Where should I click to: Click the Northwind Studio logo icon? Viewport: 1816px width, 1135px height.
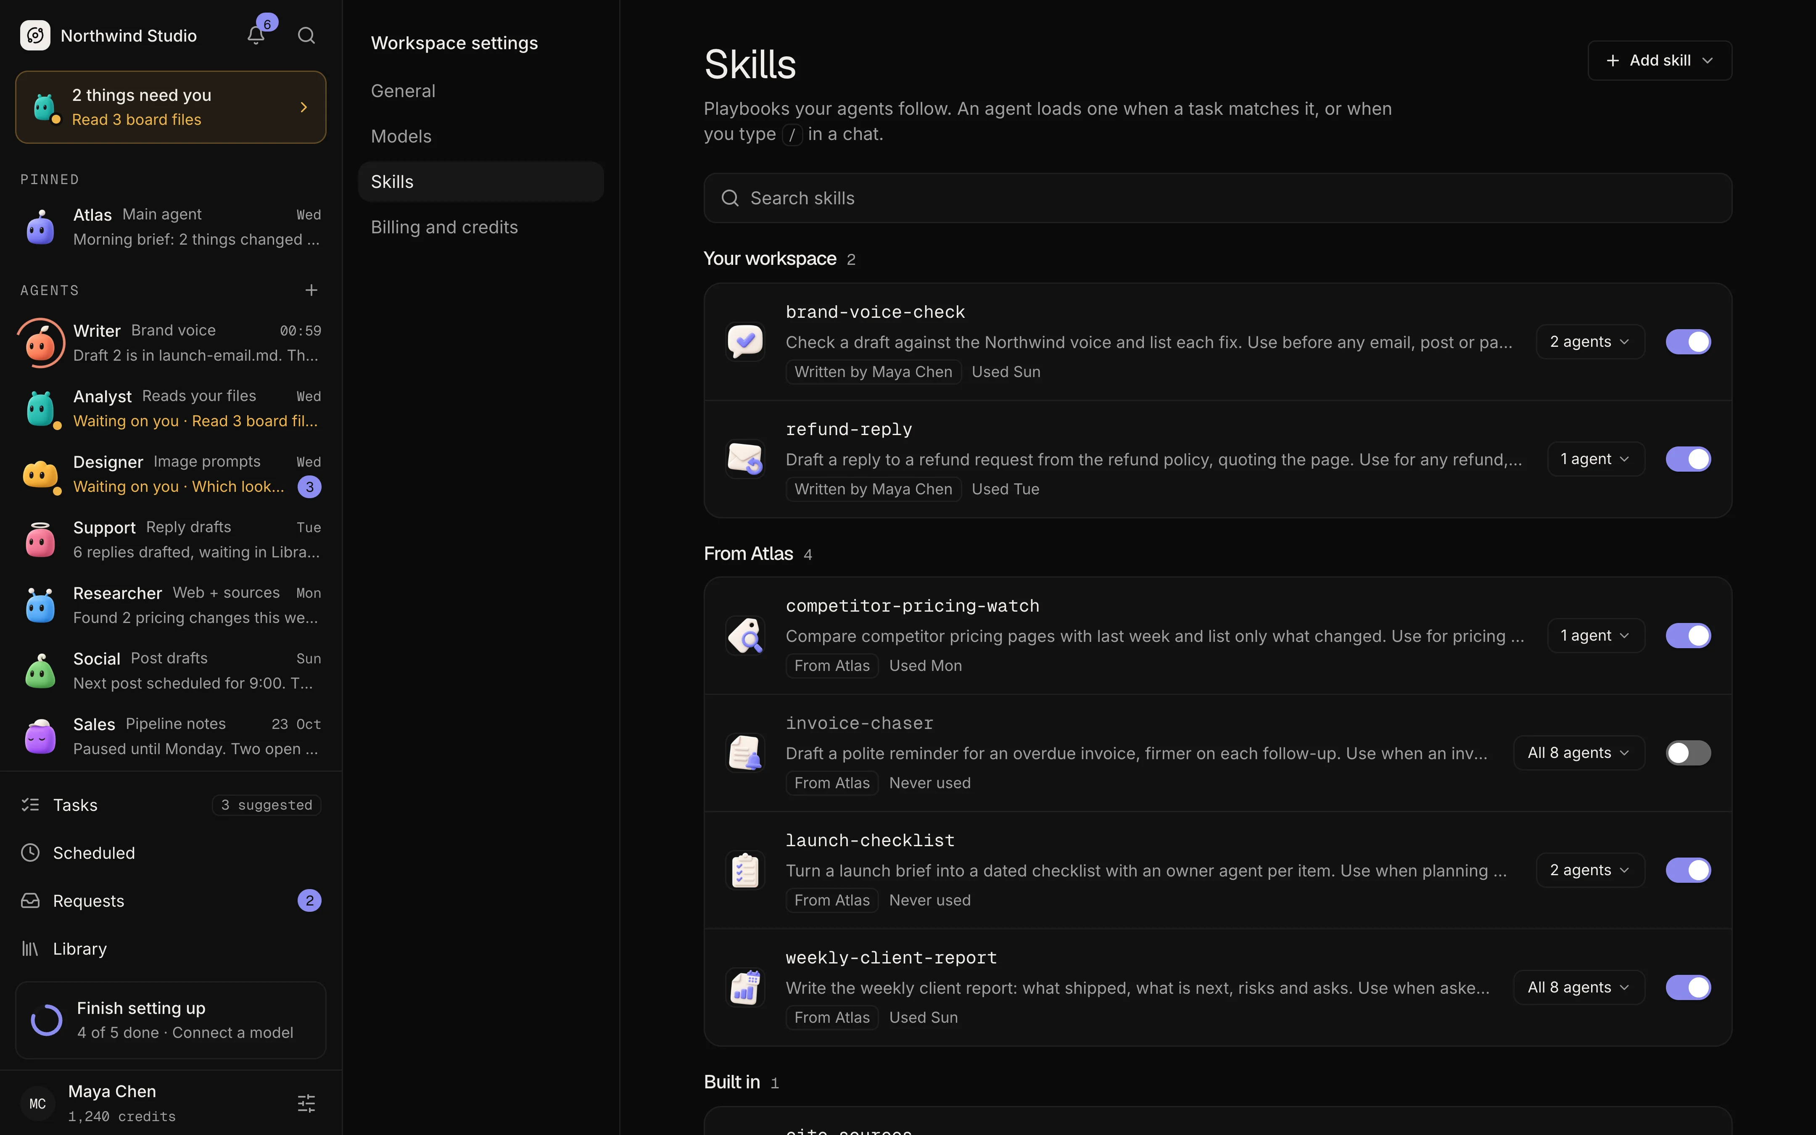(x=35, y=35)
